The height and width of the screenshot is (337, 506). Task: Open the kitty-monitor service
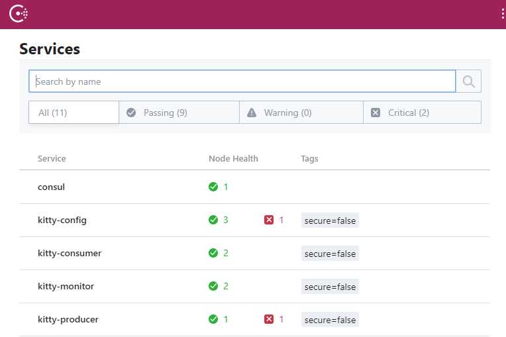(66, 287)
